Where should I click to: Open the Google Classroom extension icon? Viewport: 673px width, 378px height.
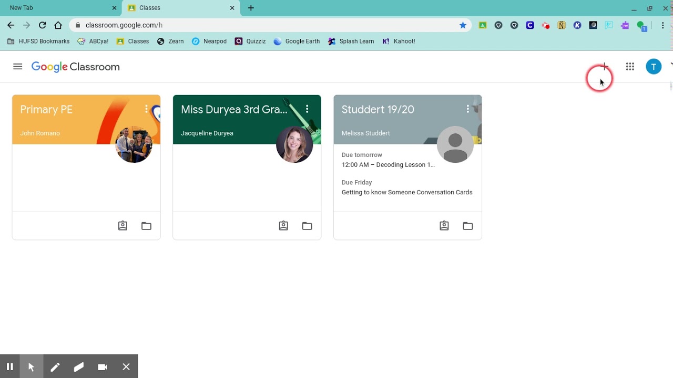(x=483, y=25)
